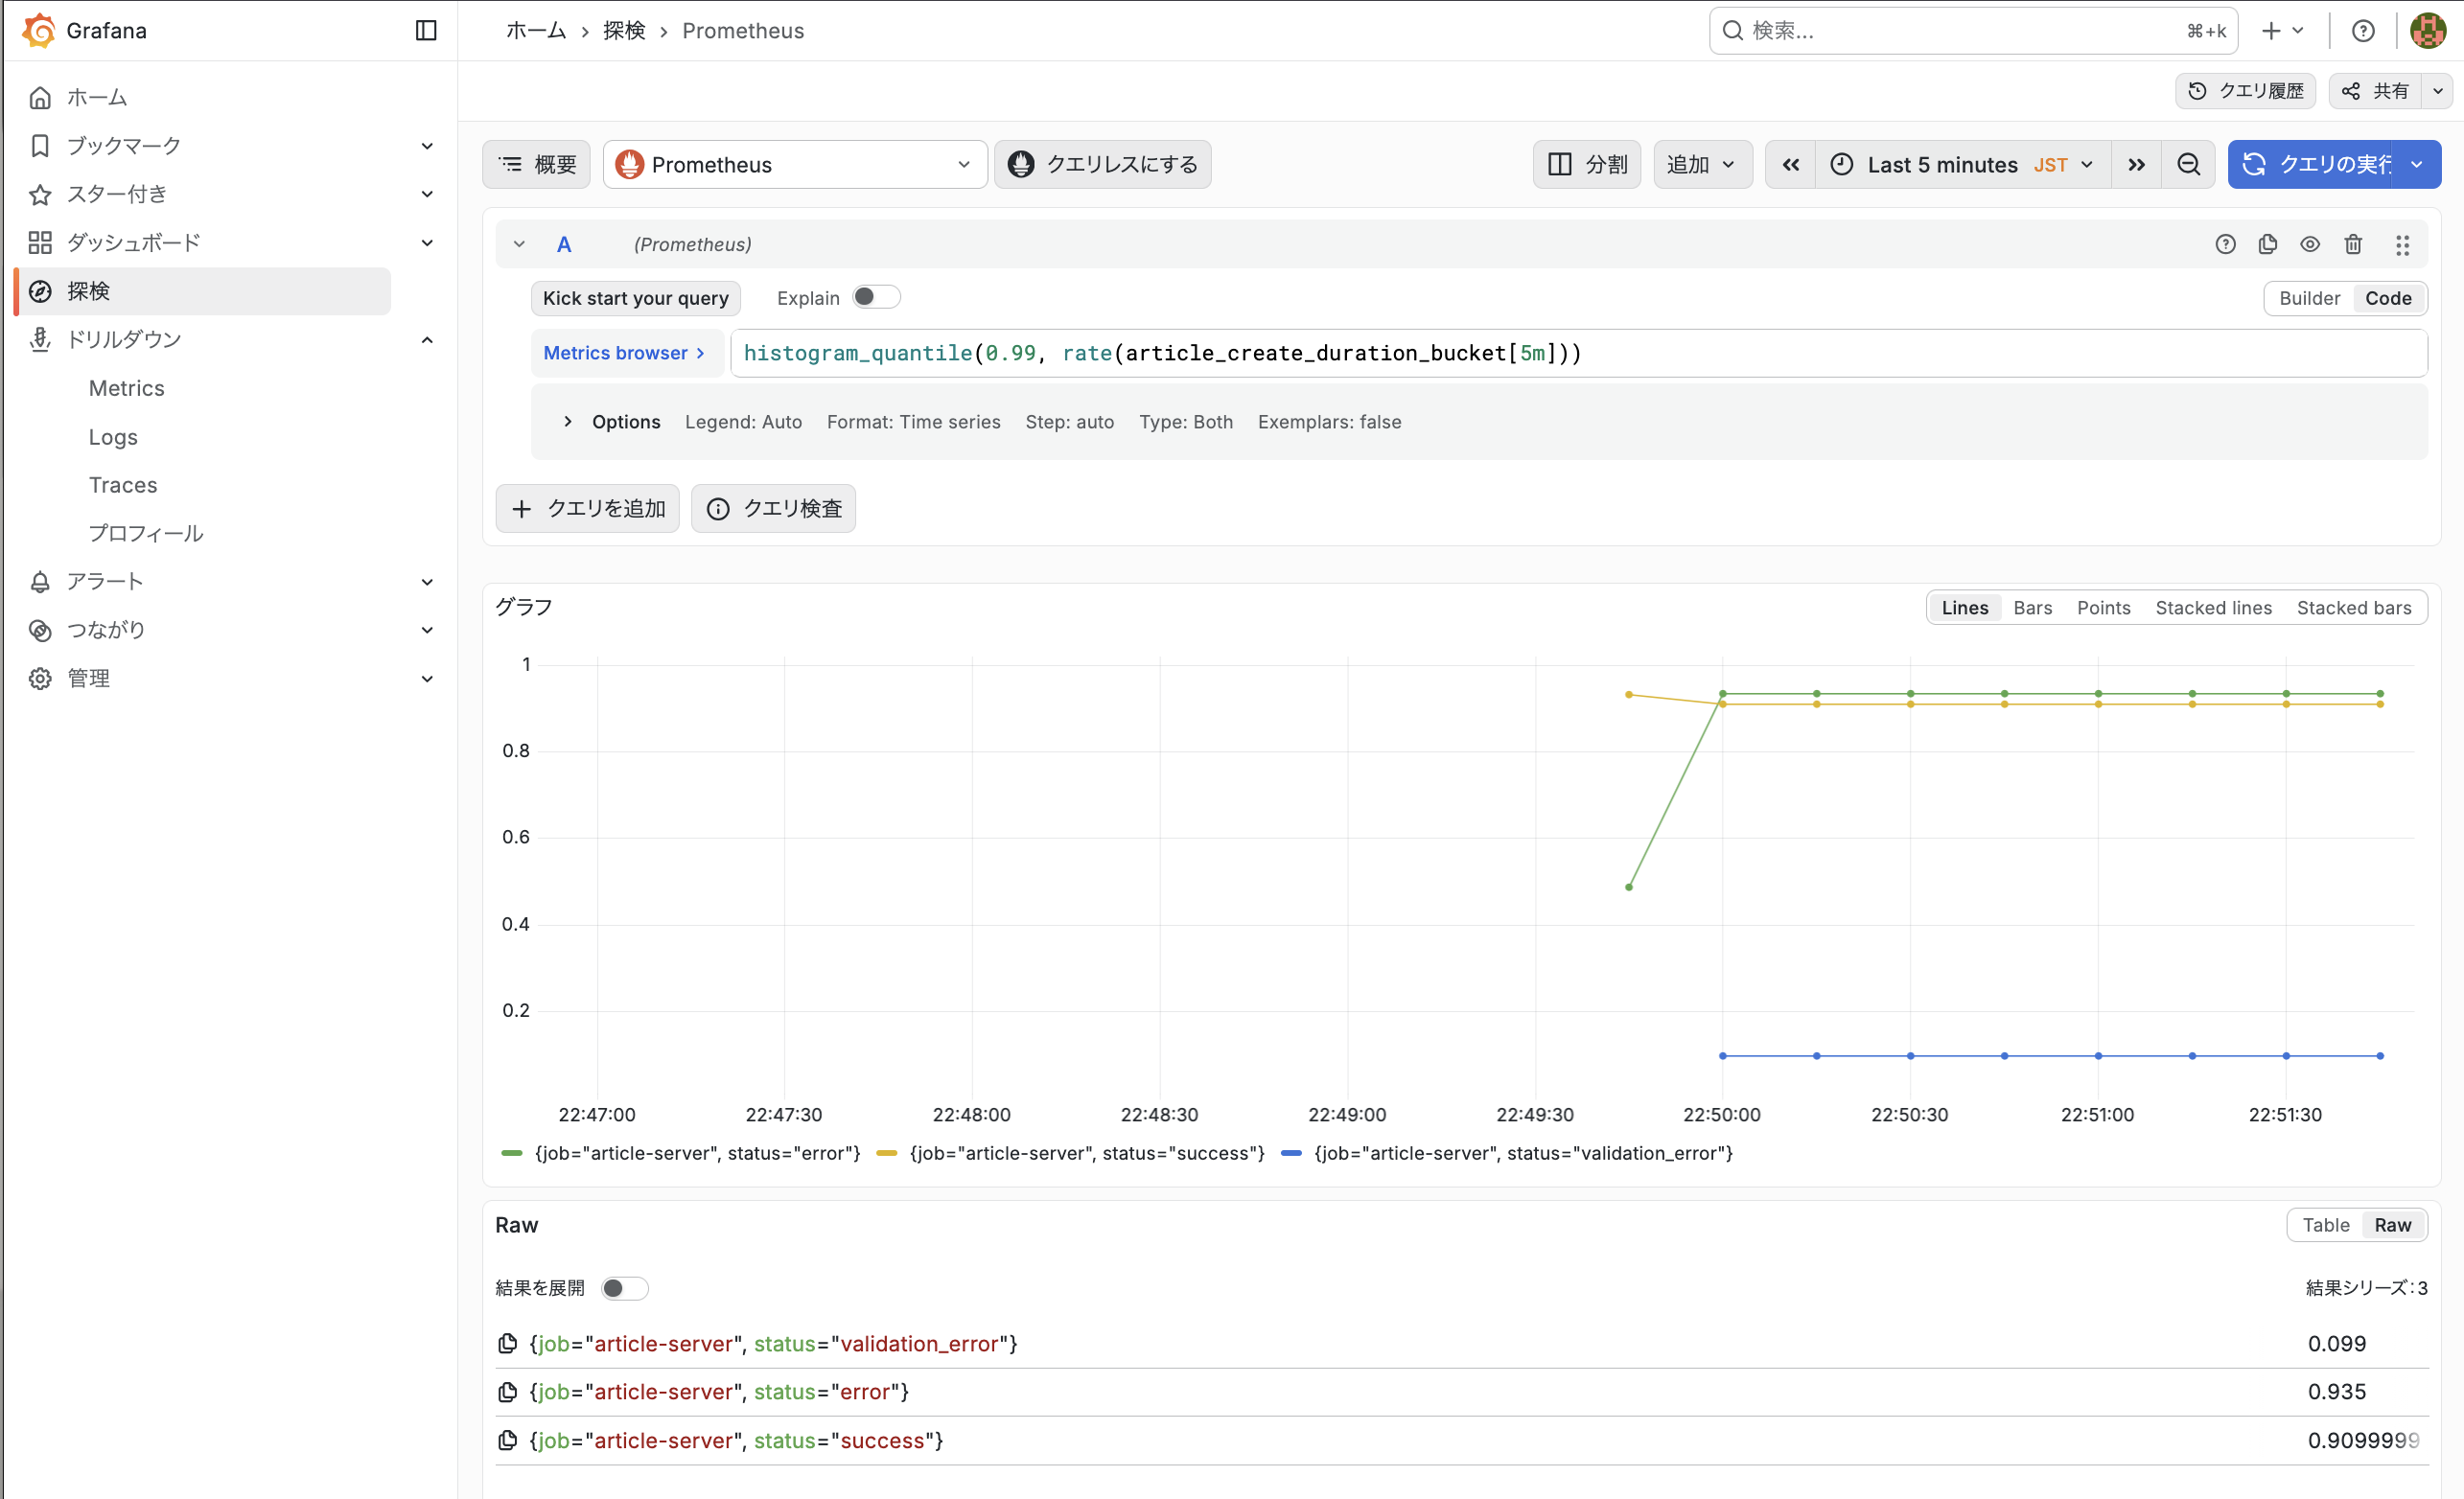Open the help question mark in top bar
2464x1499 pixels.
(2362, 30)
